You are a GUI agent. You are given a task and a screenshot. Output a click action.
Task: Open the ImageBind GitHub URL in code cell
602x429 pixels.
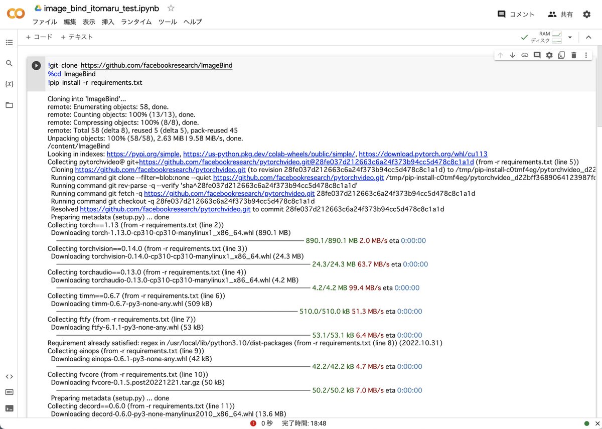[x=157, y=66]
